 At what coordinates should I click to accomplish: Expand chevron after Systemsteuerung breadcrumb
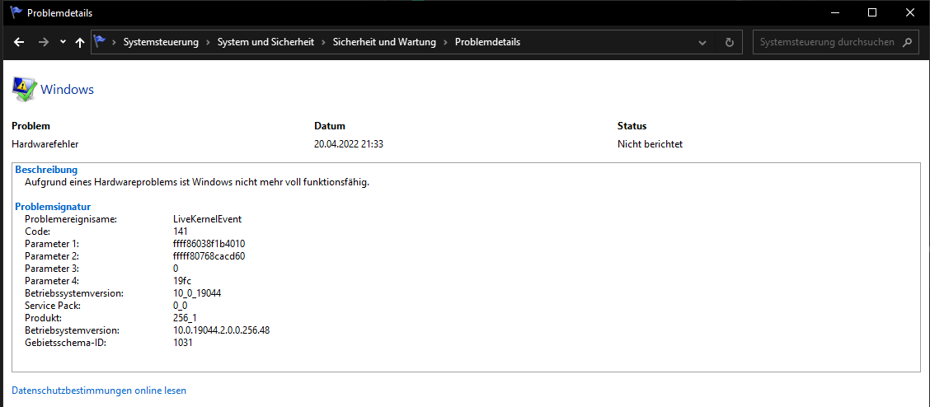[209, 43]
